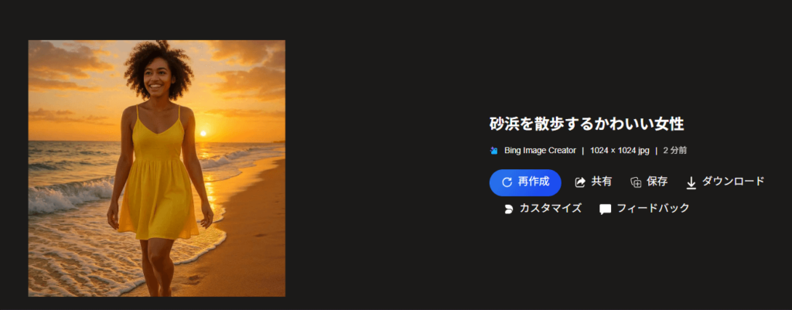Click the Bing Image Creator sparkle icon
Image resolution: width=792 pixels, height=310 pixels.
tap(494, 151)
